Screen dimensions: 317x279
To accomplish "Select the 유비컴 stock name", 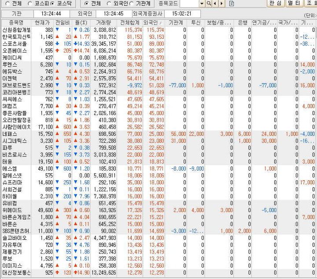I will click(x=10, y=203).
